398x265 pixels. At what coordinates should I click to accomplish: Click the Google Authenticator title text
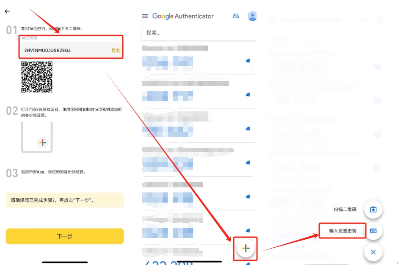183,16
